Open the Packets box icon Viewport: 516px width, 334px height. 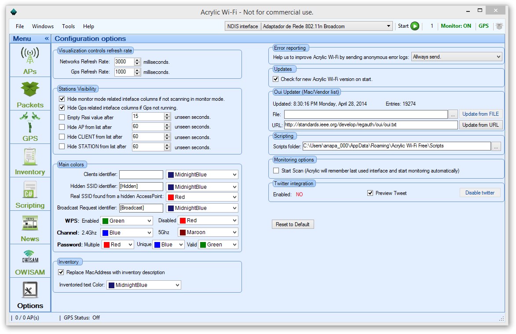(x=30, y=89)
